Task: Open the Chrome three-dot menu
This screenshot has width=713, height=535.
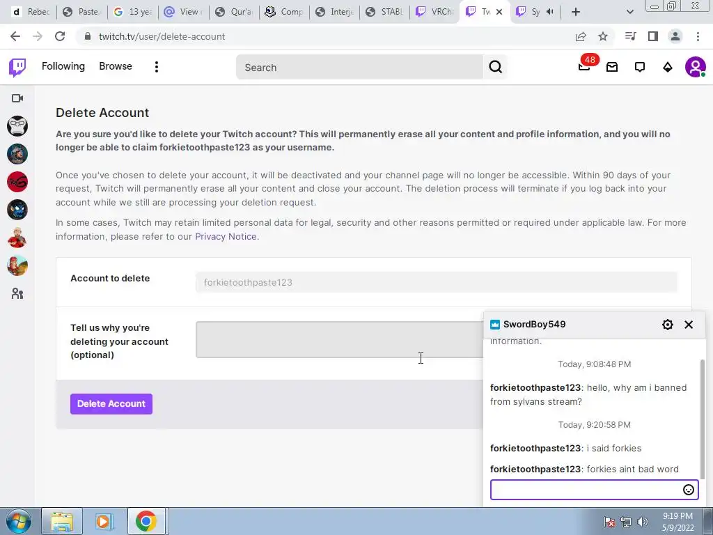Action: coord(698,36)
